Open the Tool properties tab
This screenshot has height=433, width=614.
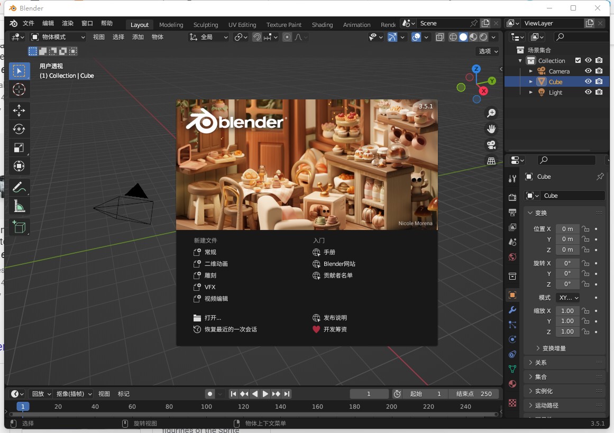click(x=512, y=179)
